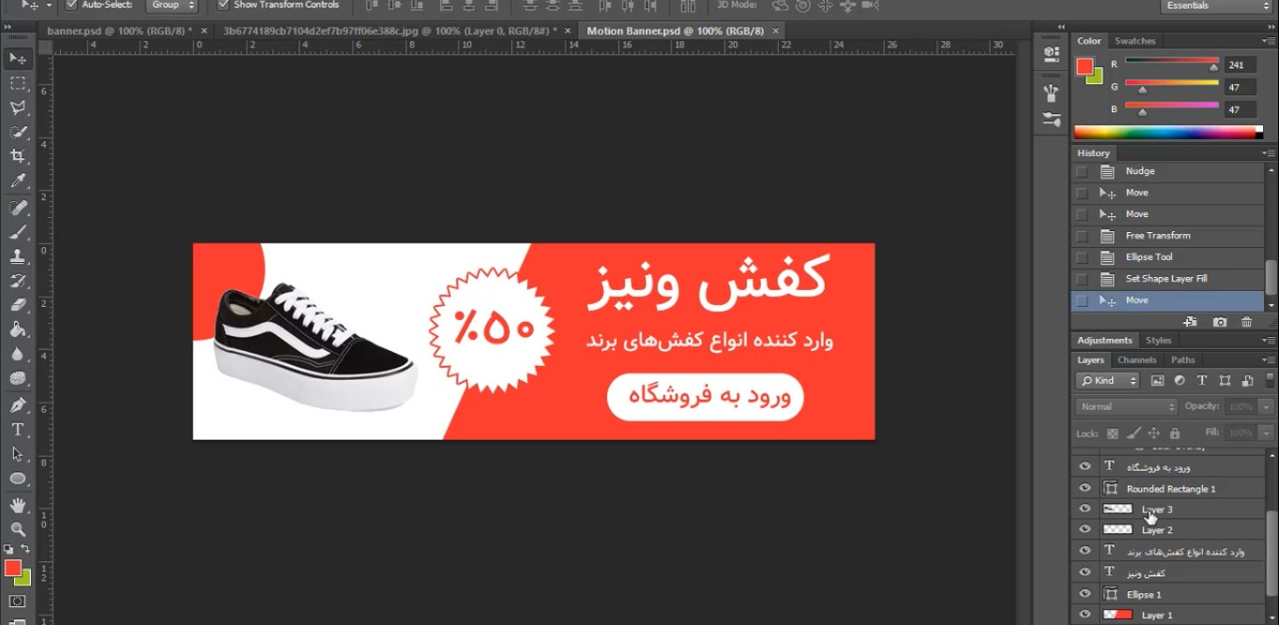This screenshot has width=1279, height=625.
Task: Select the Zoom tool
Action: 18,530
